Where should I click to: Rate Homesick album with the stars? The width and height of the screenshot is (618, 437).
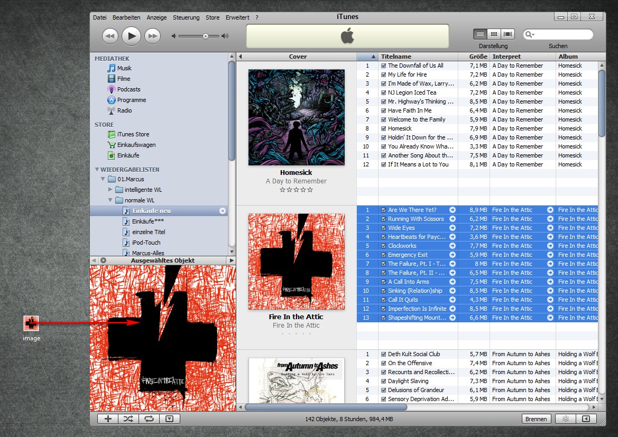[297, 190]
